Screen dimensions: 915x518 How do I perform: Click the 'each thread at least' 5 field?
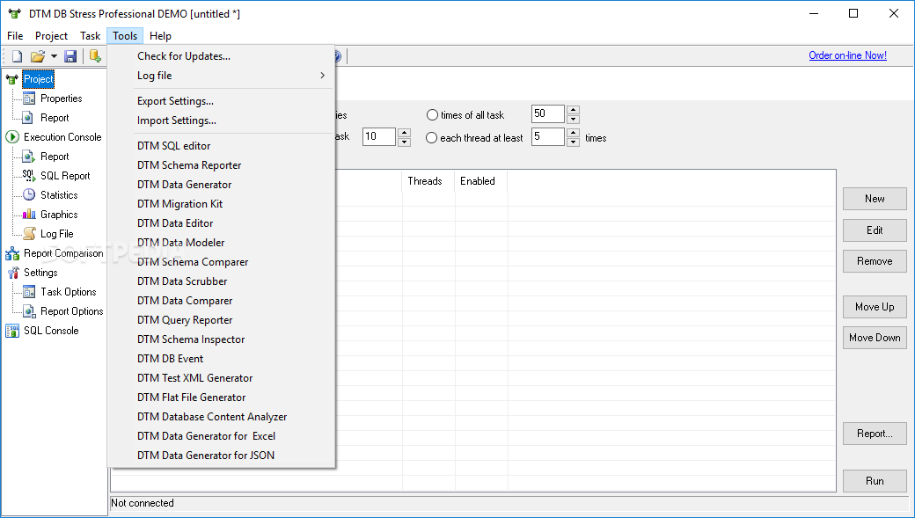[x=548, y=136]
